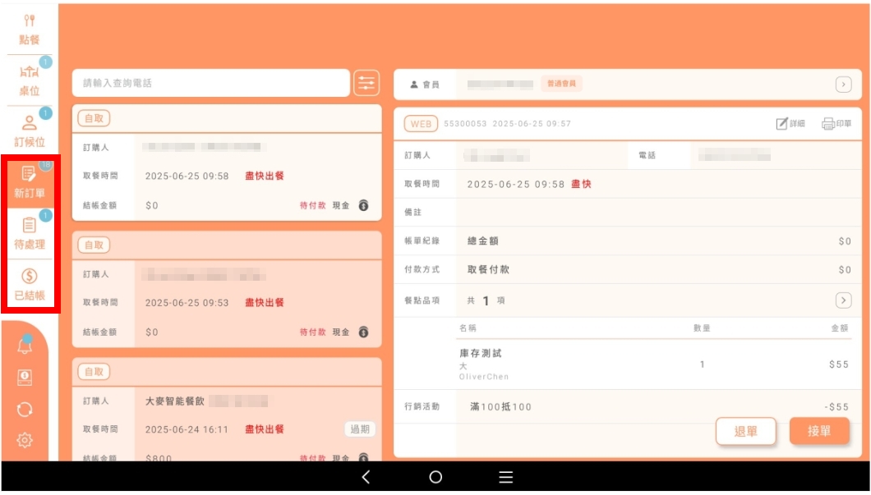Print the order with 印單
The width and height of the screenshot is (871, 495).
[x=836, y=124]
